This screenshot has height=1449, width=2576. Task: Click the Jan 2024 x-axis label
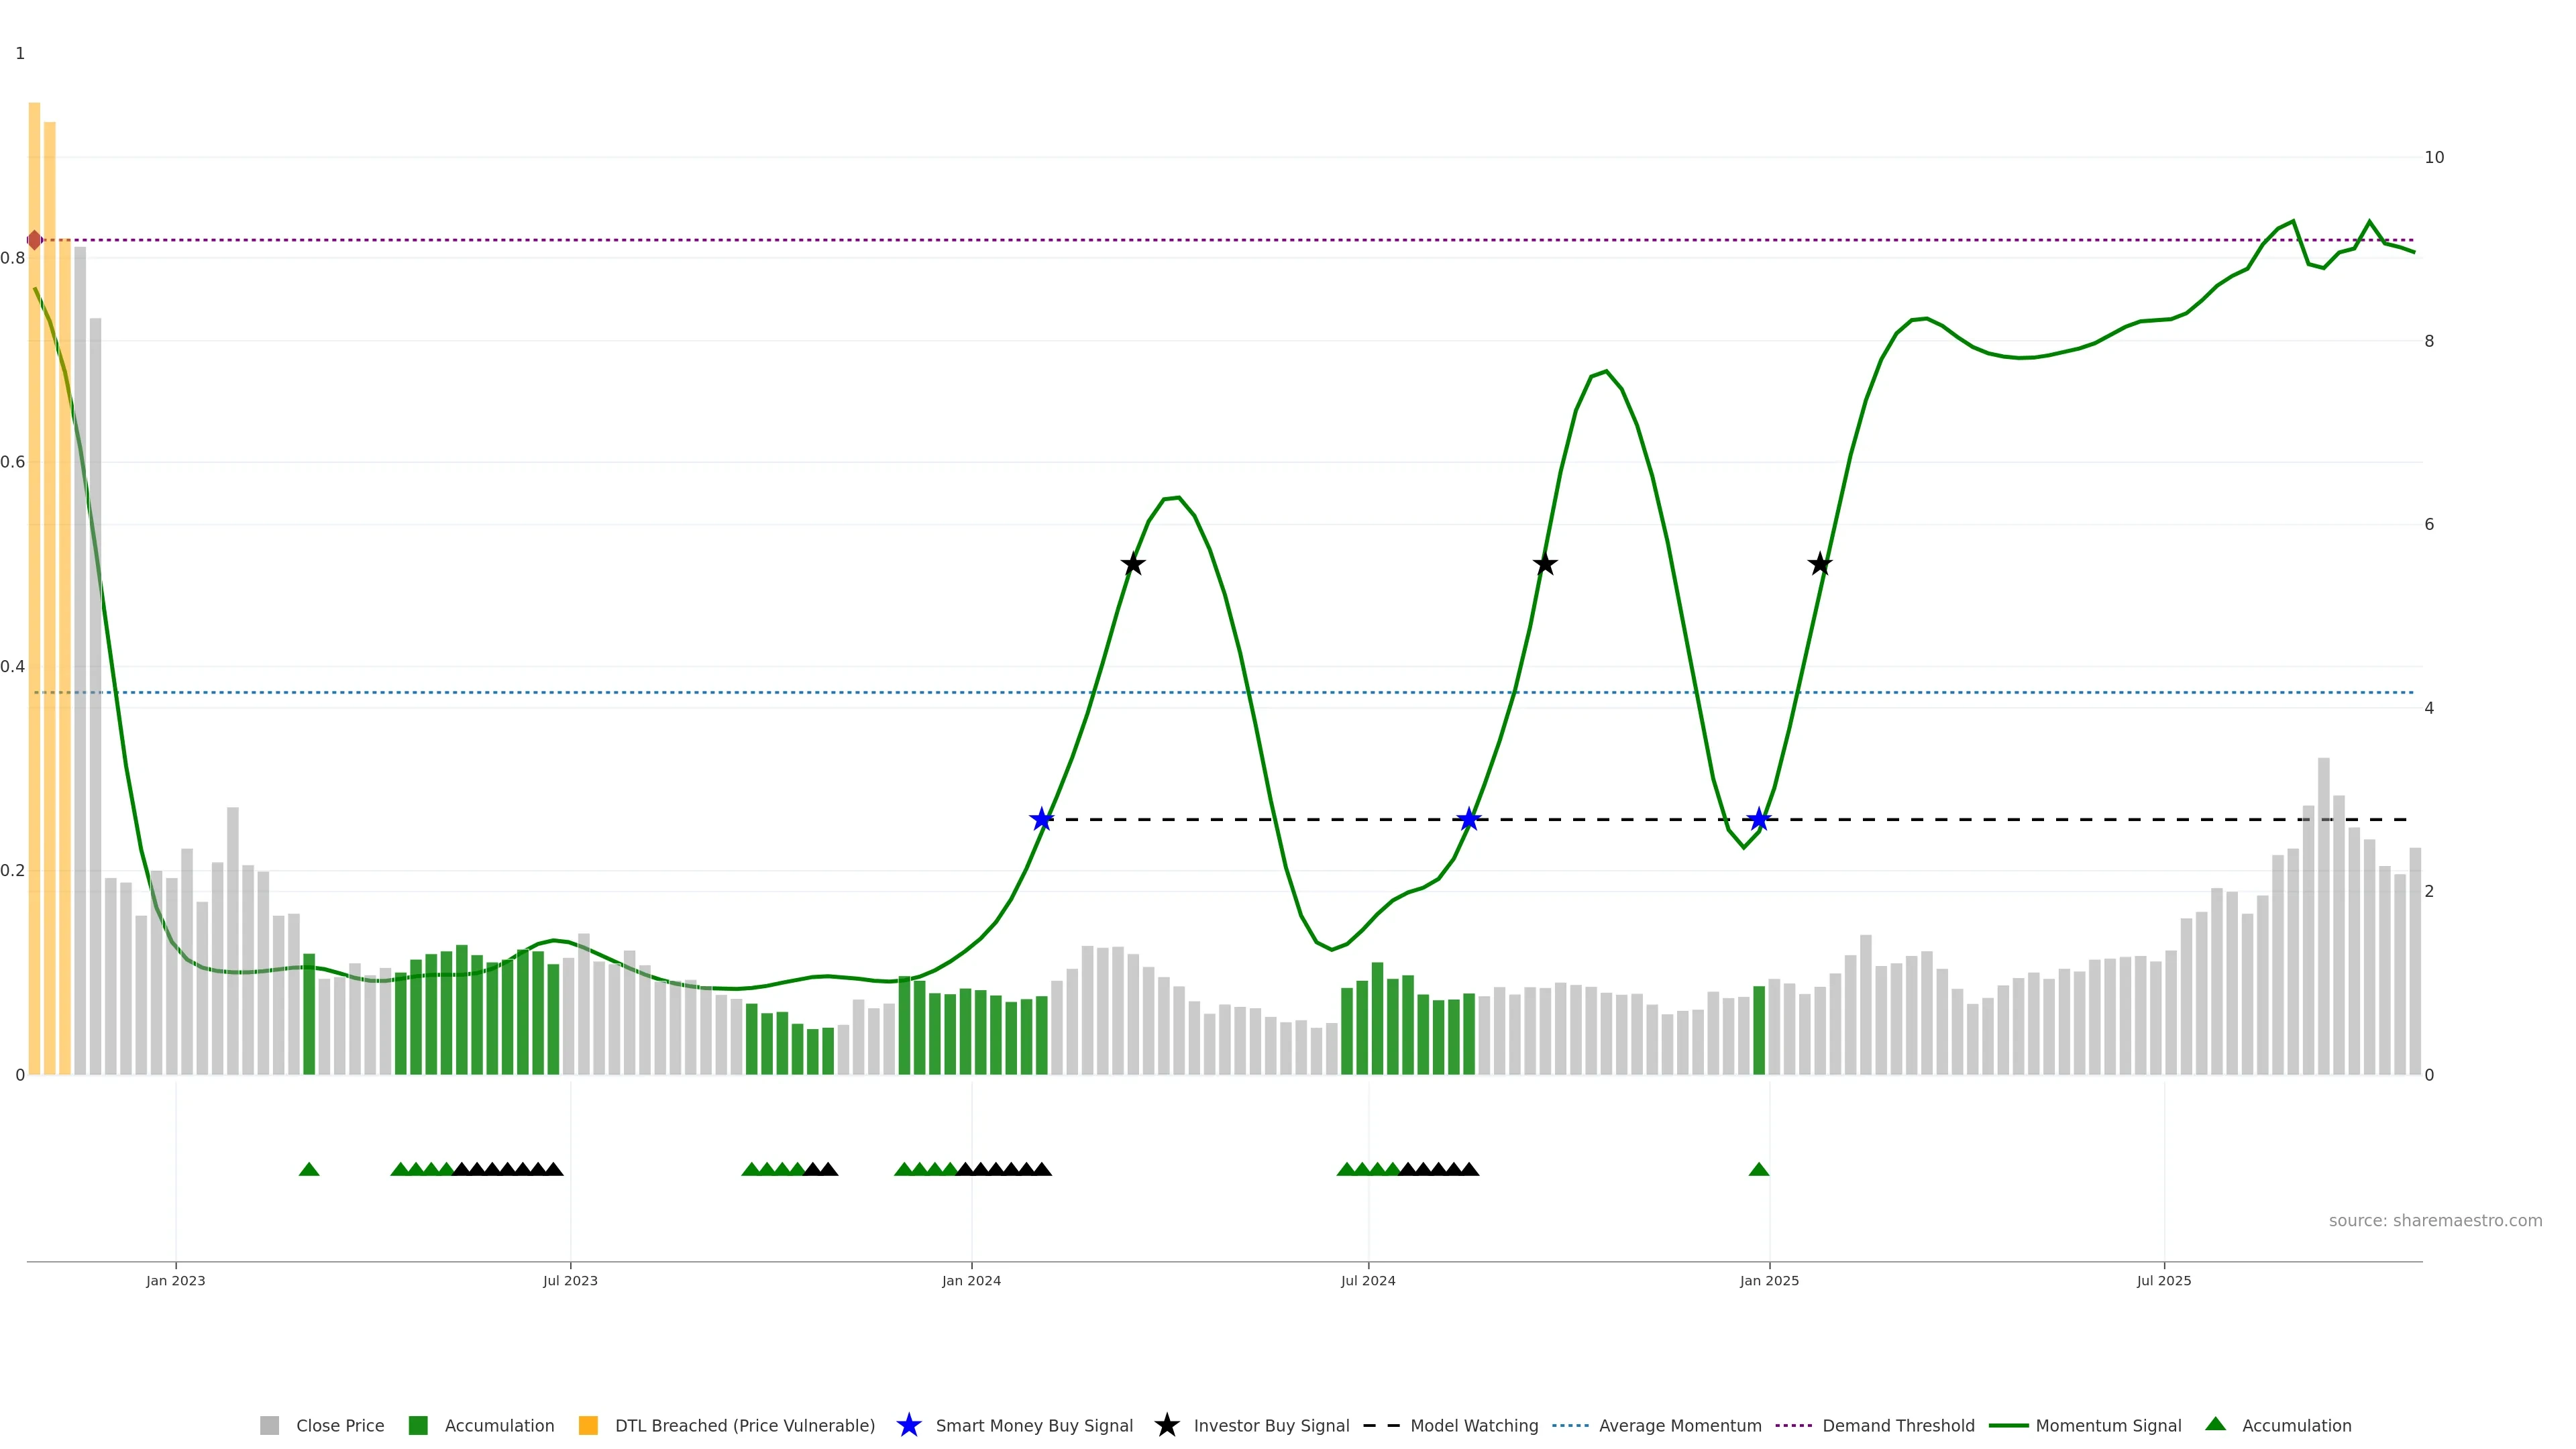tap(971, 1281)
